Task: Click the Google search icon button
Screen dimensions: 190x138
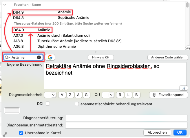Action: pos(50,57)
